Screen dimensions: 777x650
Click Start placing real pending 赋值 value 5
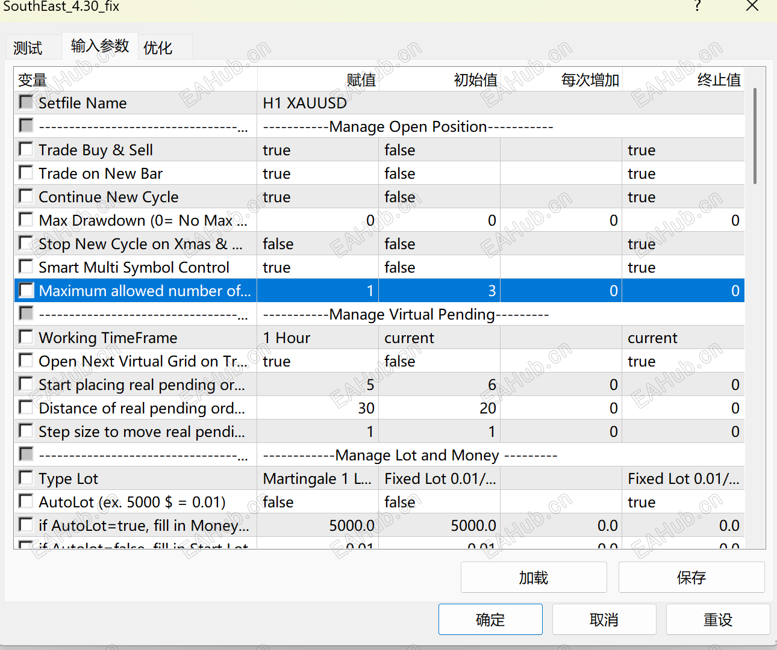318,385
